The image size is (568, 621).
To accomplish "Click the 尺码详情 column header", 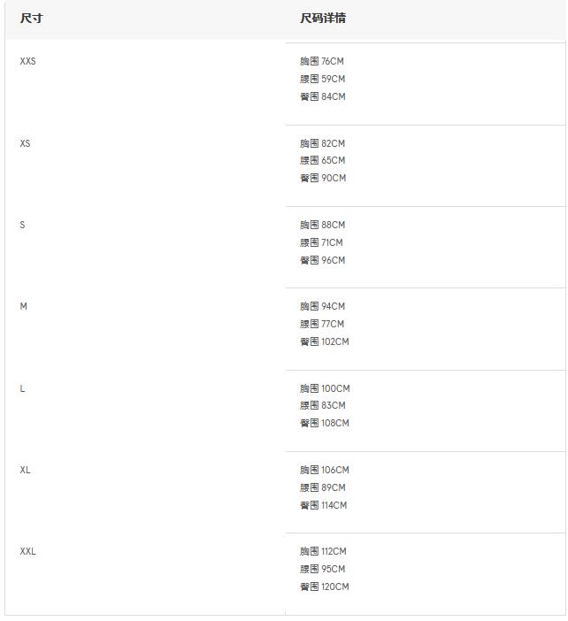I will tap(323, 19).
